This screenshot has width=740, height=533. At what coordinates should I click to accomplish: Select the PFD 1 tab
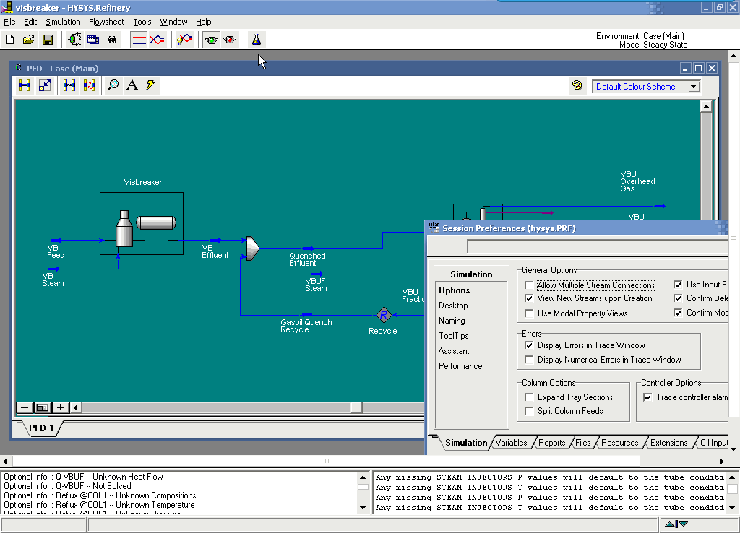tap(41, 428)
